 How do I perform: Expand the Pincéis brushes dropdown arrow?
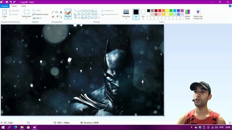(68, 18)
